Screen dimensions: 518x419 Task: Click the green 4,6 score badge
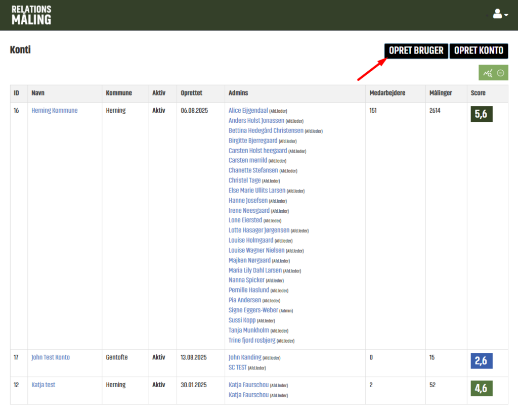click(x=482, y=388)
